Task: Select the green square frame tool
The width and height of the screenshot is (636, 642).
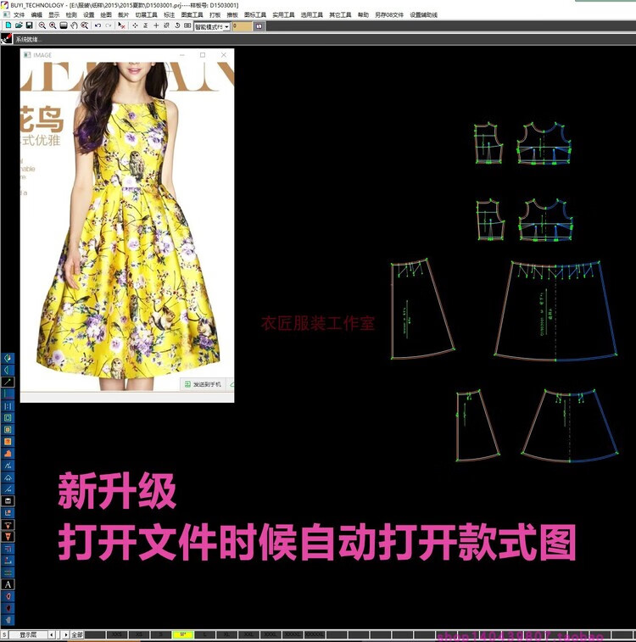Action: click(x=8, y=417)
